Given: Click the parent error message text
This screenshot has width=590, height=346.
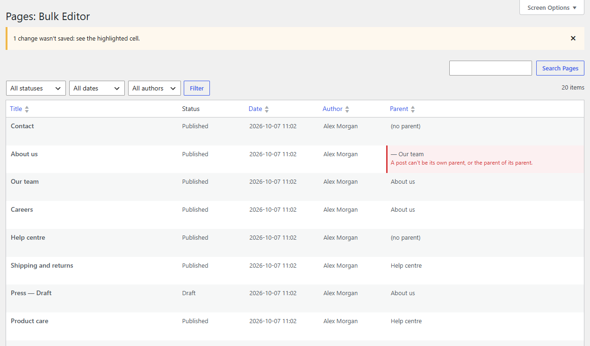Looking at the screenshot, I should coord(462,163).
